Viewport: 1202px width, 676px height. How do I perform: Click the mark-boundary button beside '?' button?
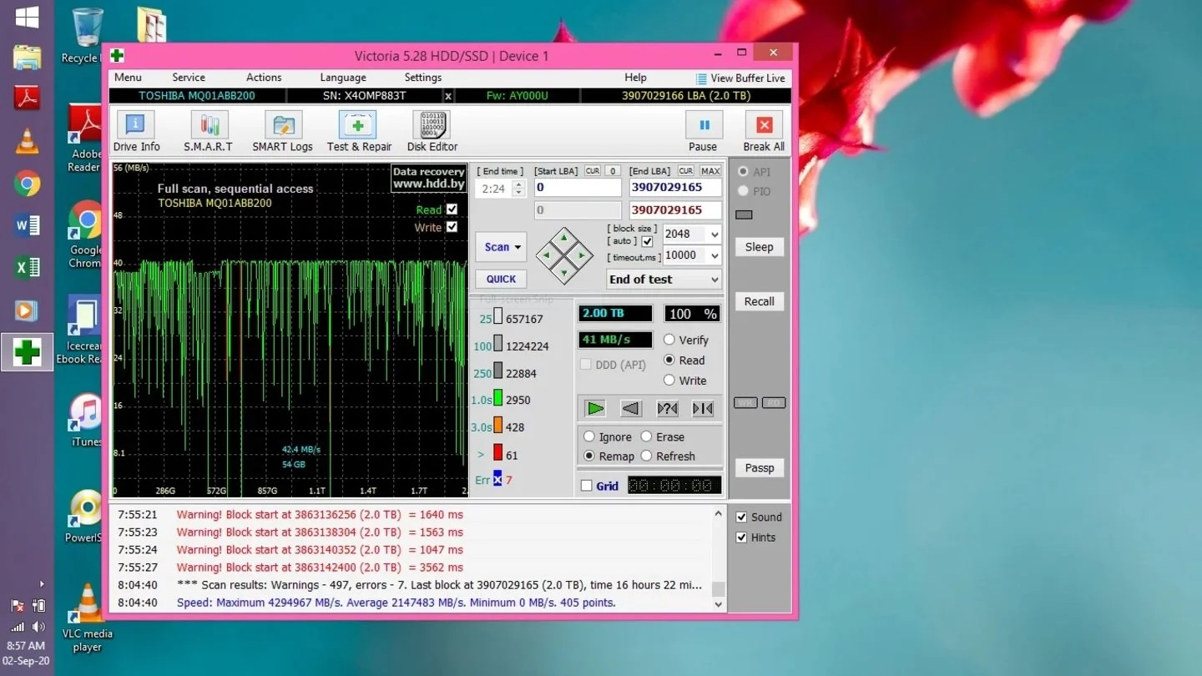click(x=703, y=408)
